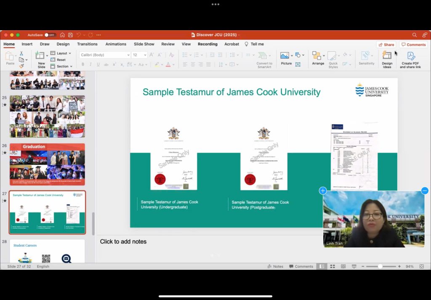Screen dimensions: 431x300
Task: Toggle Italic formatting
Action: [x=90, y=64]
